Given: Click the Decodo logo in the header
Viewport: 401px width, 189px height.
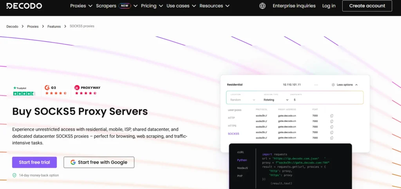Looking at the screenshot, I should [24, 6].
